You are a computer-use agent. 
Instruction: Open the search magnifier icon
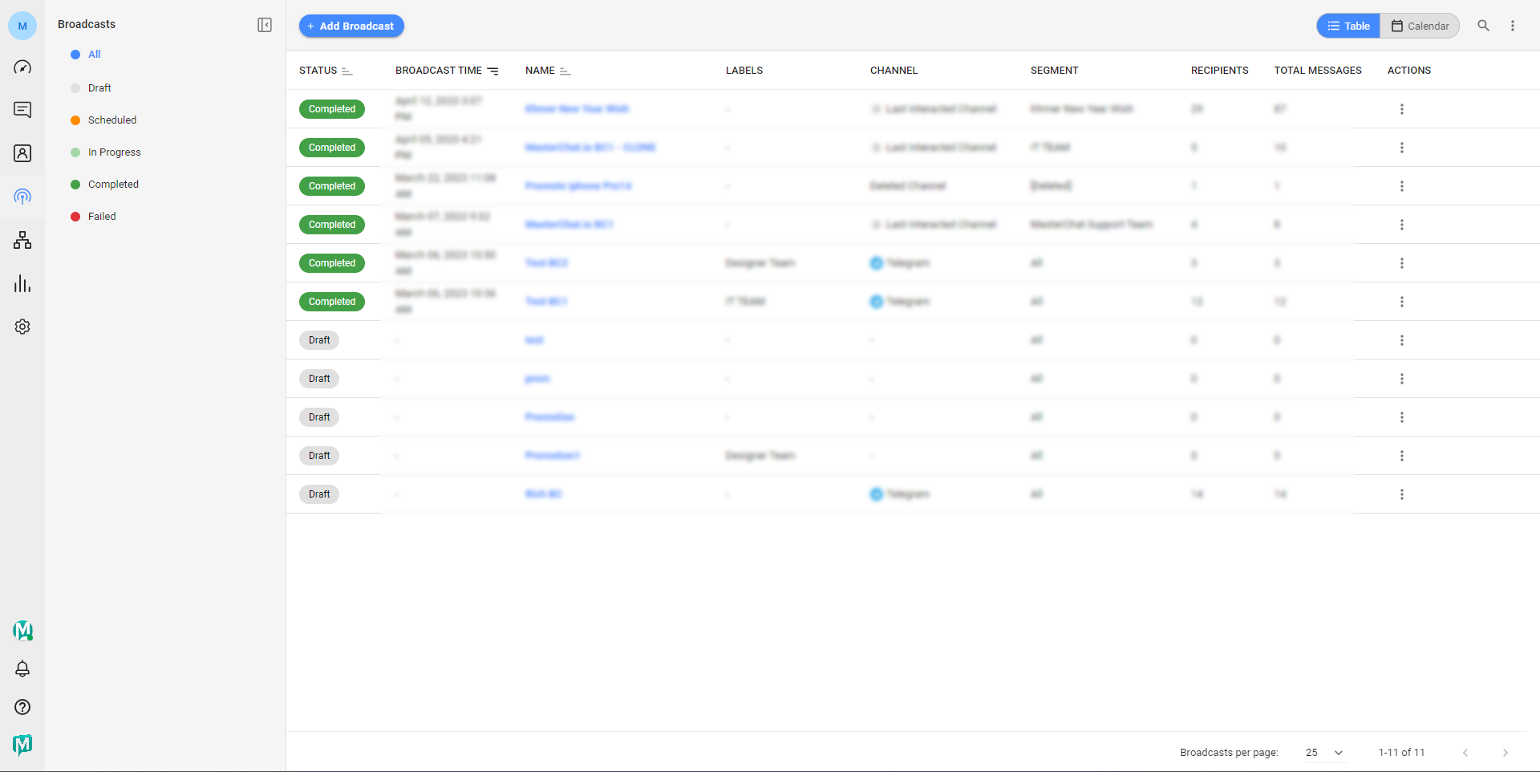(1484, 26)
